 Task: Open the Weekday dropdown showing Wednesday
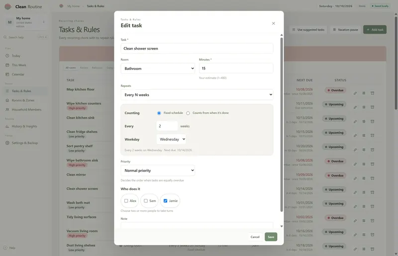click(171, 139)
